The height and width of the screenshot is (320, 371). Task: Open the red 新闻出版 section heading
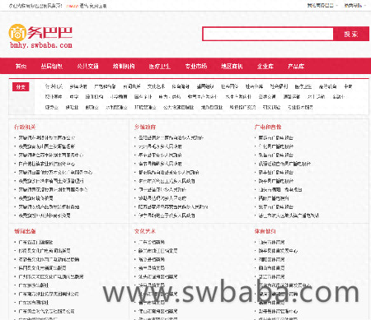click(25, 231)
